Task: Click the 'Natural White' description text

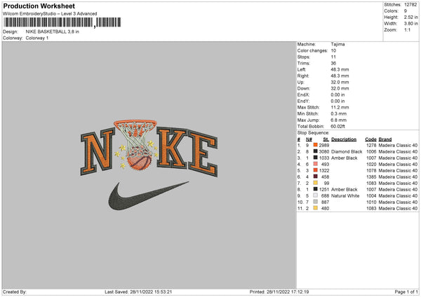Action: point(345,195)
